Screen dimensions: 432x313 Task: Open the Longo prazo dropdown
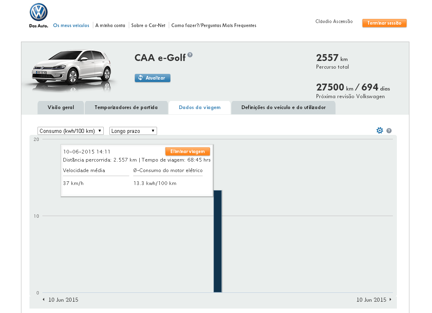pos(133,131)
